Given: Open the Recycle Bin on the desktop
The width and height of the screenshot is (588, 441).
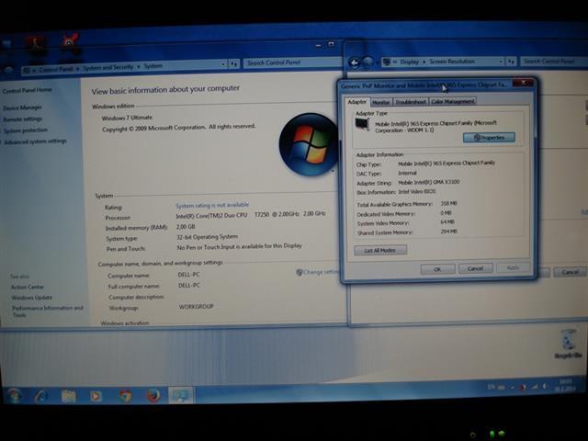Looking at the screenshot, I should 569,345.
